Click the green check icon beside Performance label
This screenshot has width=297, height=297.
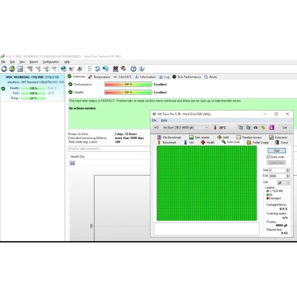tap(70, 84)
